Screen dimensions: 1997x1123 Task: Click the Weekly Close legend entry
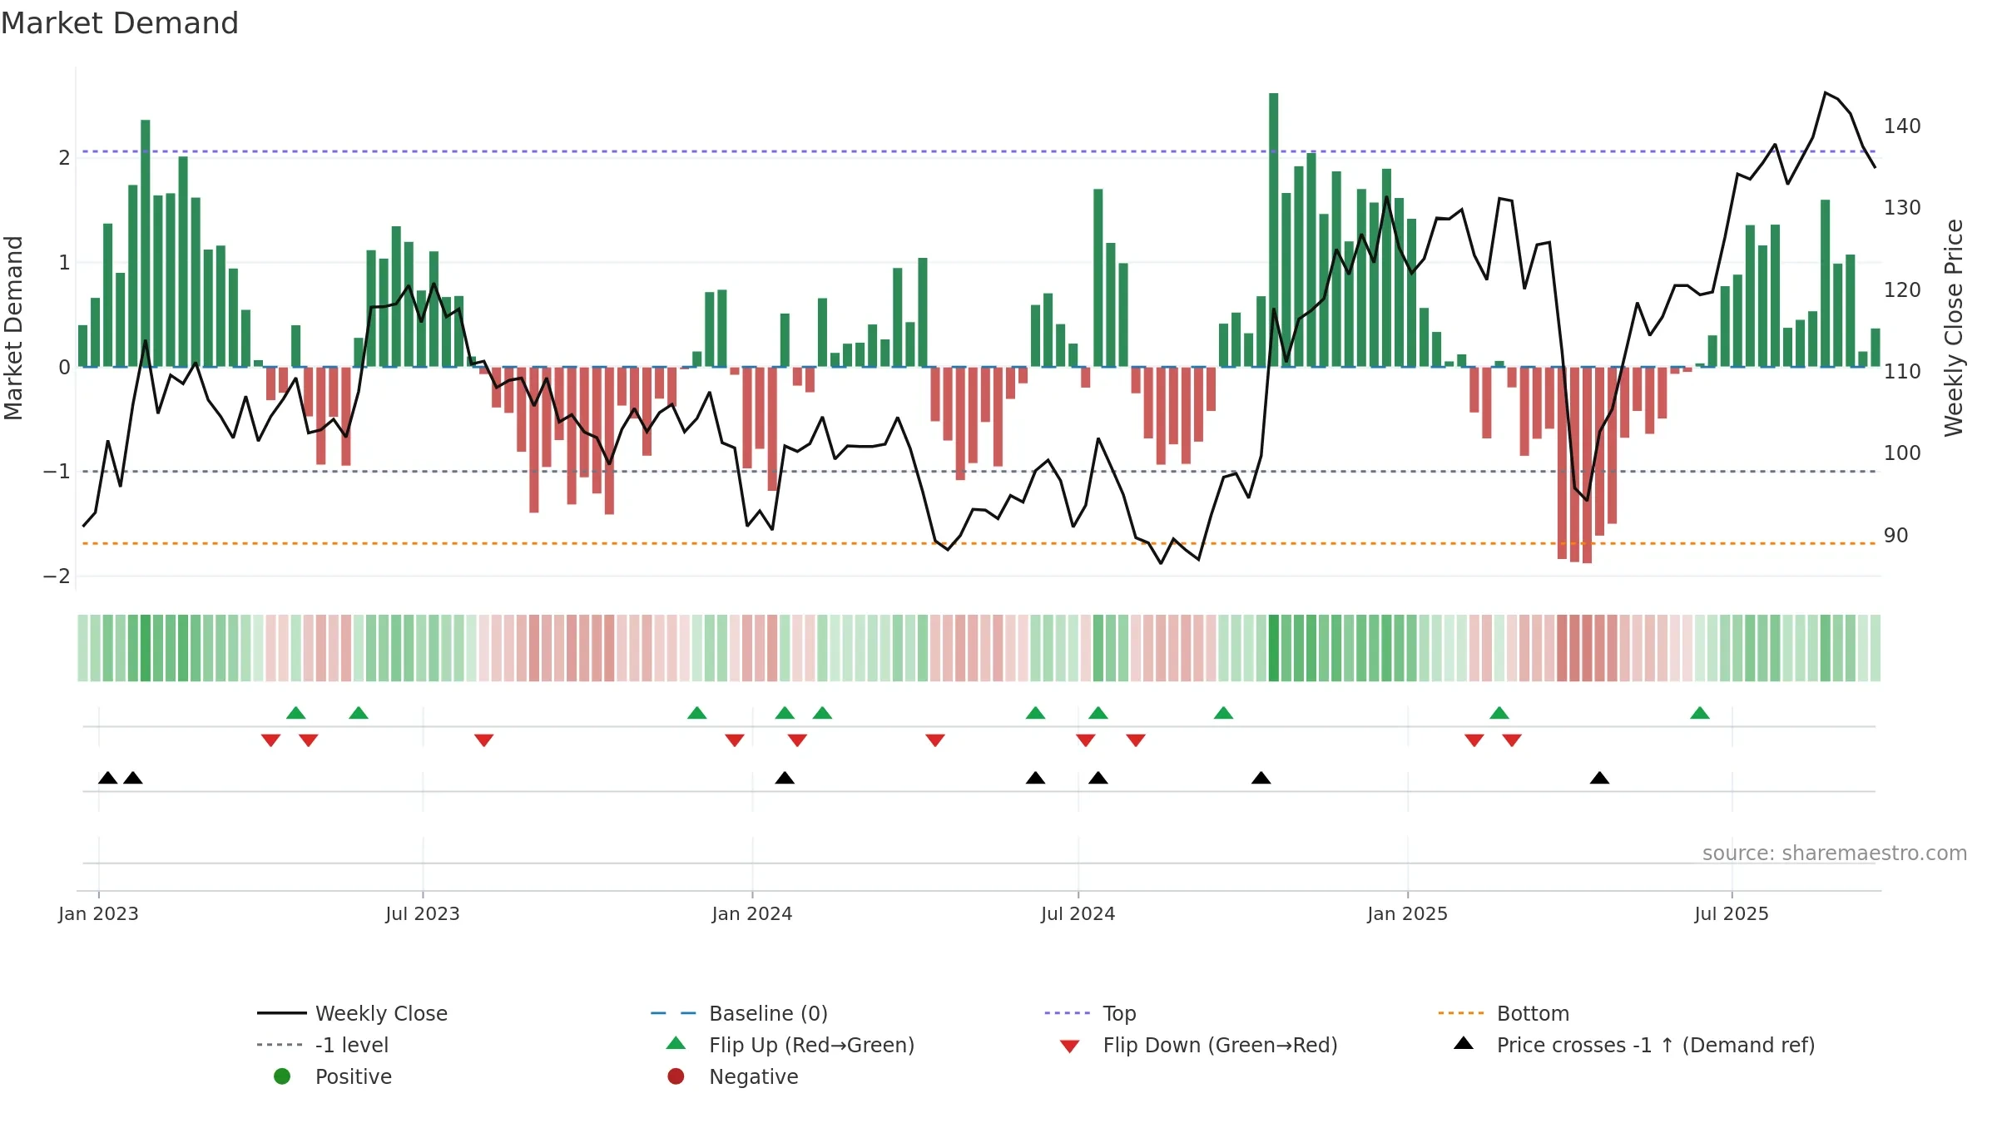click(x=352, y=1013)
